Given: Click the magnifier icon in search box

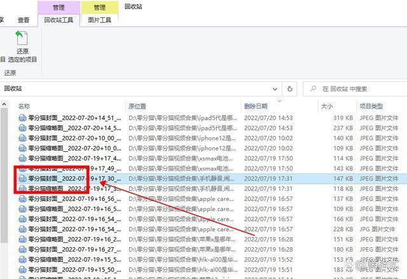Looking at the screenshot, I should [314, 89].
